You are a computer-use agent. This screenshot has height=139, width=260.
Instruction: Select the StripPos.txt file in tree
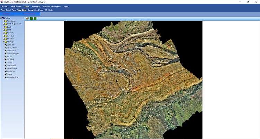pos(10,71)
